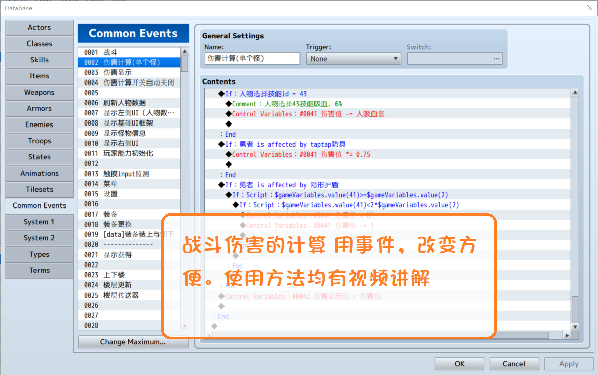Select common event 0021 显示获得
The image size is (598, 375).
coord(129,255)
